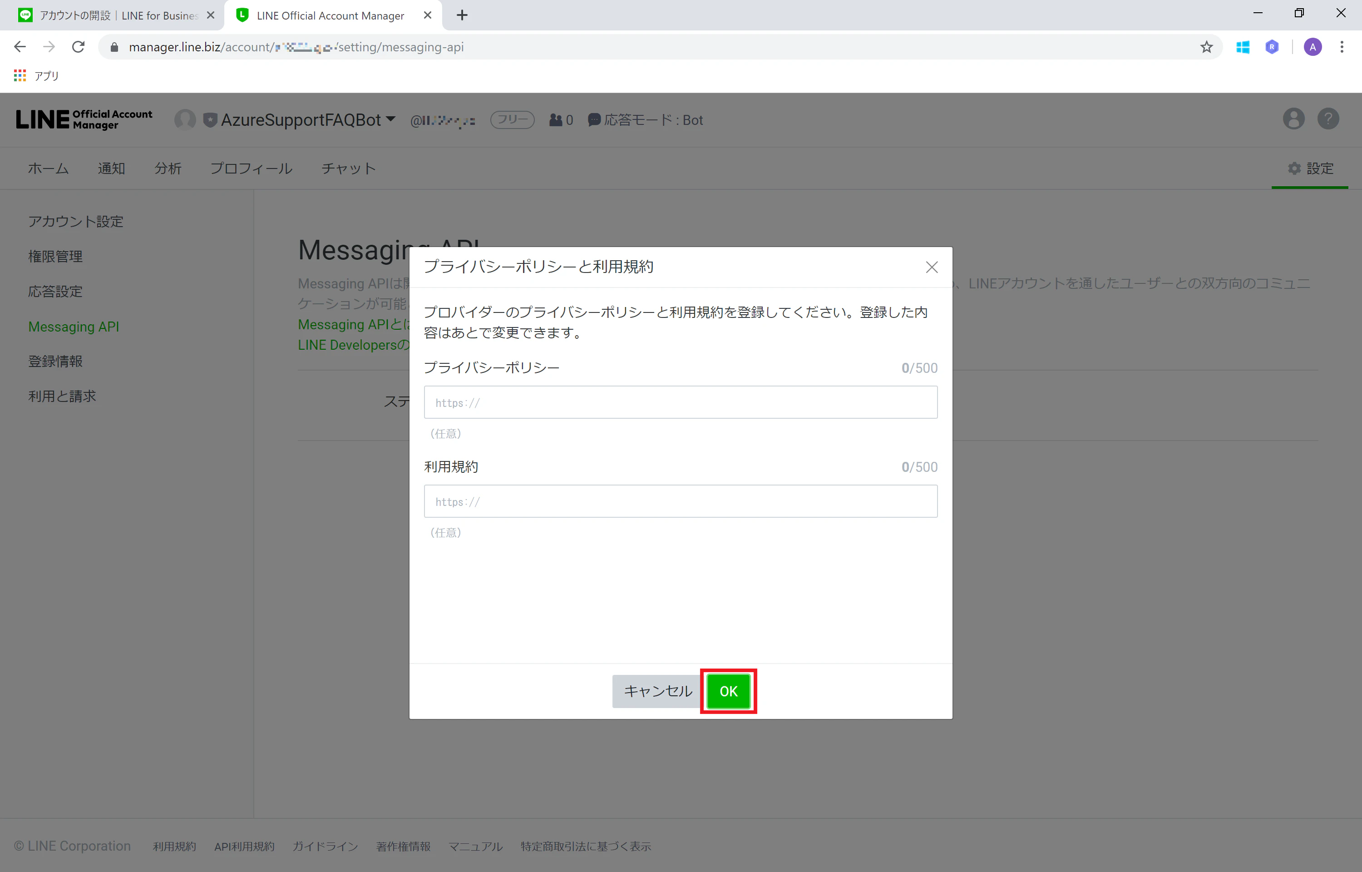Click the browser forward arrow
1362x872 pixels.
(x=49, y=47)
